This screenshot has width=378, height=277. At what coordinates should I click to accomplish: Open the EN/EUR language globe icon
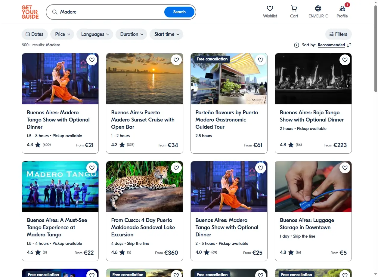click(318, 9)
